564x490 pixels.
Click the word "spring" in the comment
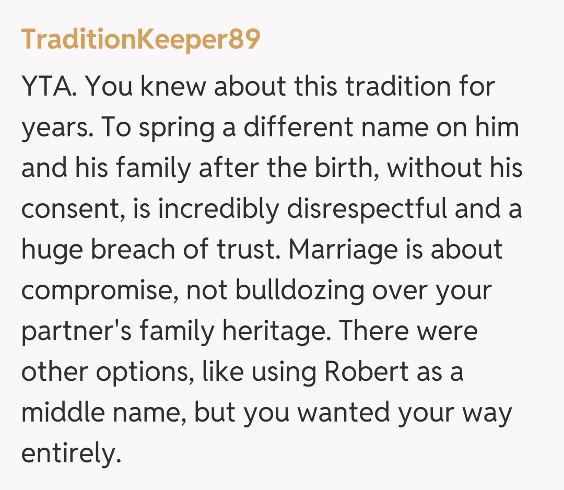(168, 127)
